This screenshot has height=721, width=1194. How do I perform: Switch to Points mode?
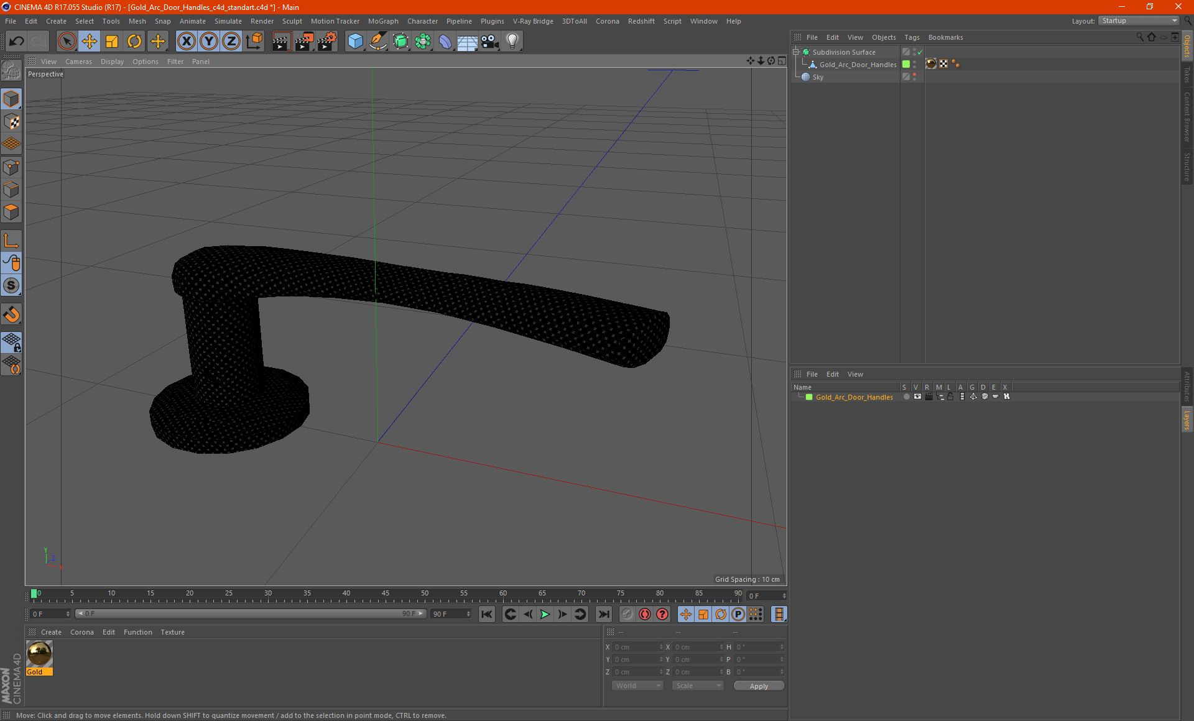(x=11, y=167)
